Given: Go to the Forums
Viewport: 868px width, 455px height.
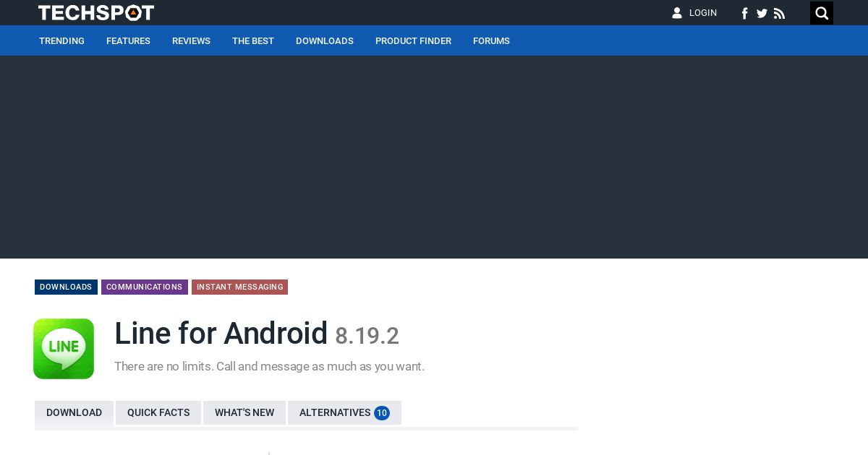Looking at the screenshot, I should tap(491, 41).
